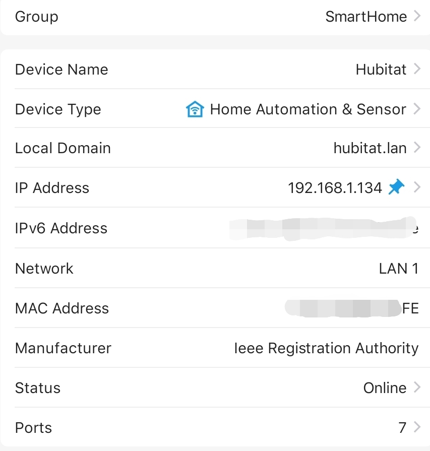Viewport: 430px width, 451px height.
Task: Choose Home Automation & Sensor type
Action: [308, 109]
